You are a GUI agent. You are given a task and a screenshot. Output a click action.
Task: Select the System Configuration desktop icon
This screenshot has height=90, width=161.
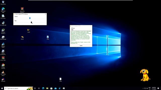(3, 52)
